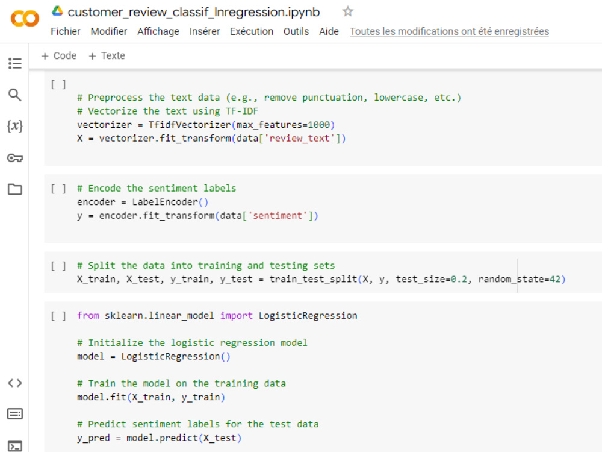Click the comment '# Vectorize the text using TF-IDF'

(167, 111)
